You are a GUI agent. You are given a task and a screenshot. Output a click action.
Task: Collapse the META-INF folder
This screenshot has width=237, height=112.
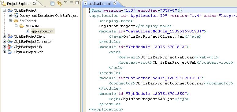pyautogui.click(x=16, y=26)
